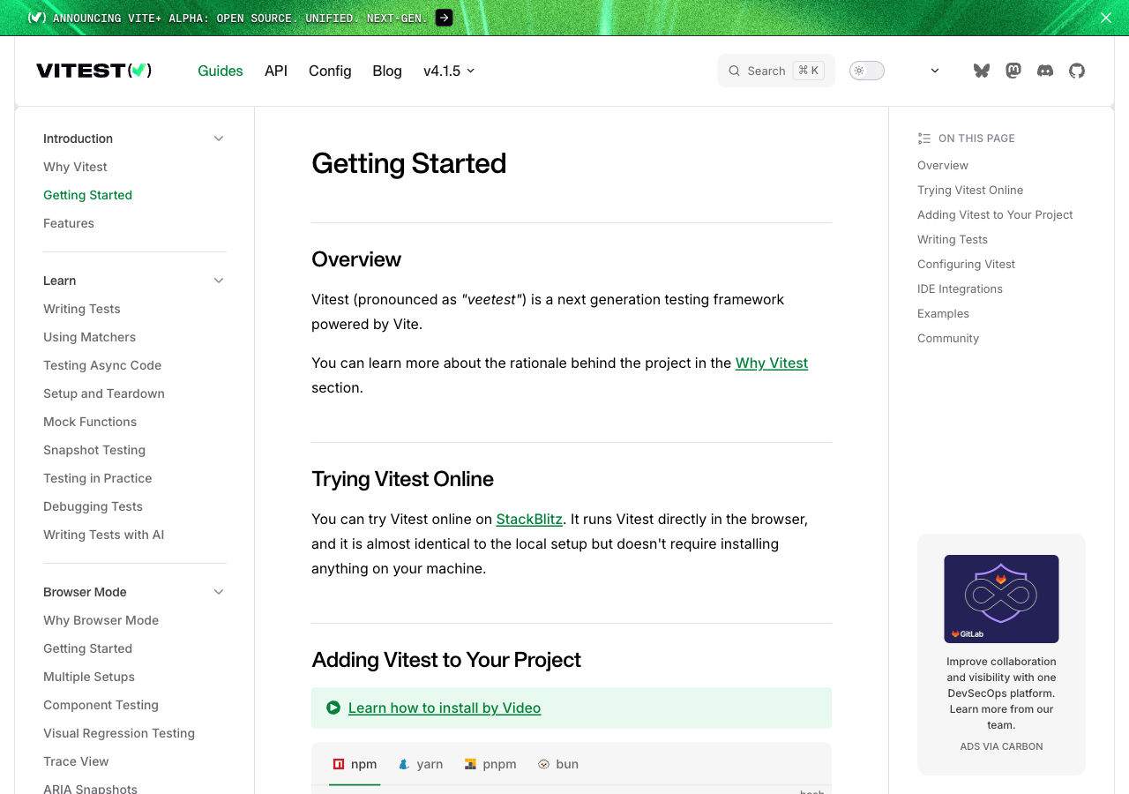
Task: Select the npm package manager tab
Action: pyautogui.click(x=355, y=764)
